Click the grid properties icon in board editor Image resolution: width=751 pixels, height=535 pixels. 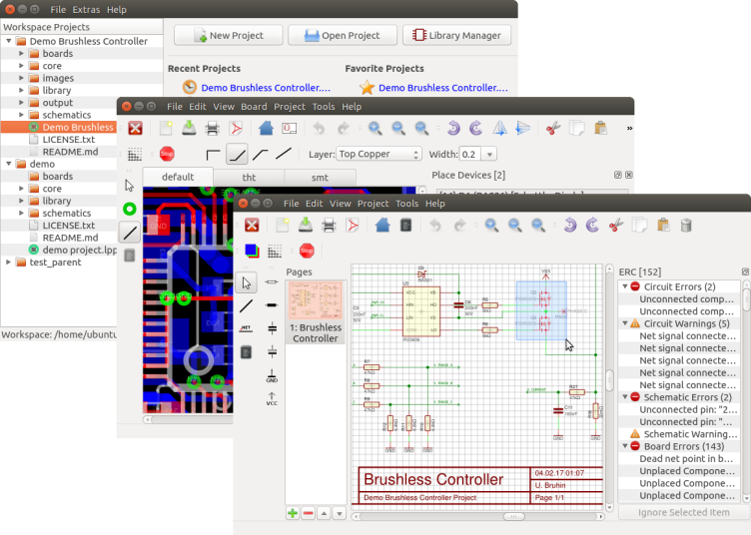click(135, 155)
